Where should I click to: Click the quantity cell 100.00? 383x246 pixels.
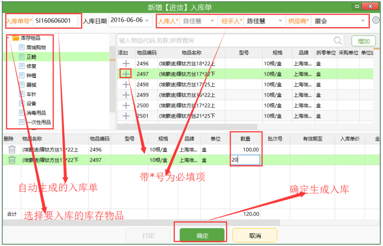coord(245,149)
